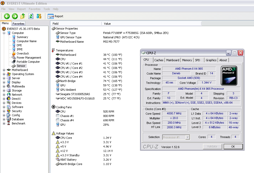Open the Favorites menu

pyautogui.click(x=34, y=9)
